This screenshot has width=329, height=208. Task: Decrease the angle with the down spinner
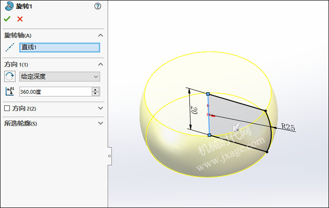click(95, 94)
